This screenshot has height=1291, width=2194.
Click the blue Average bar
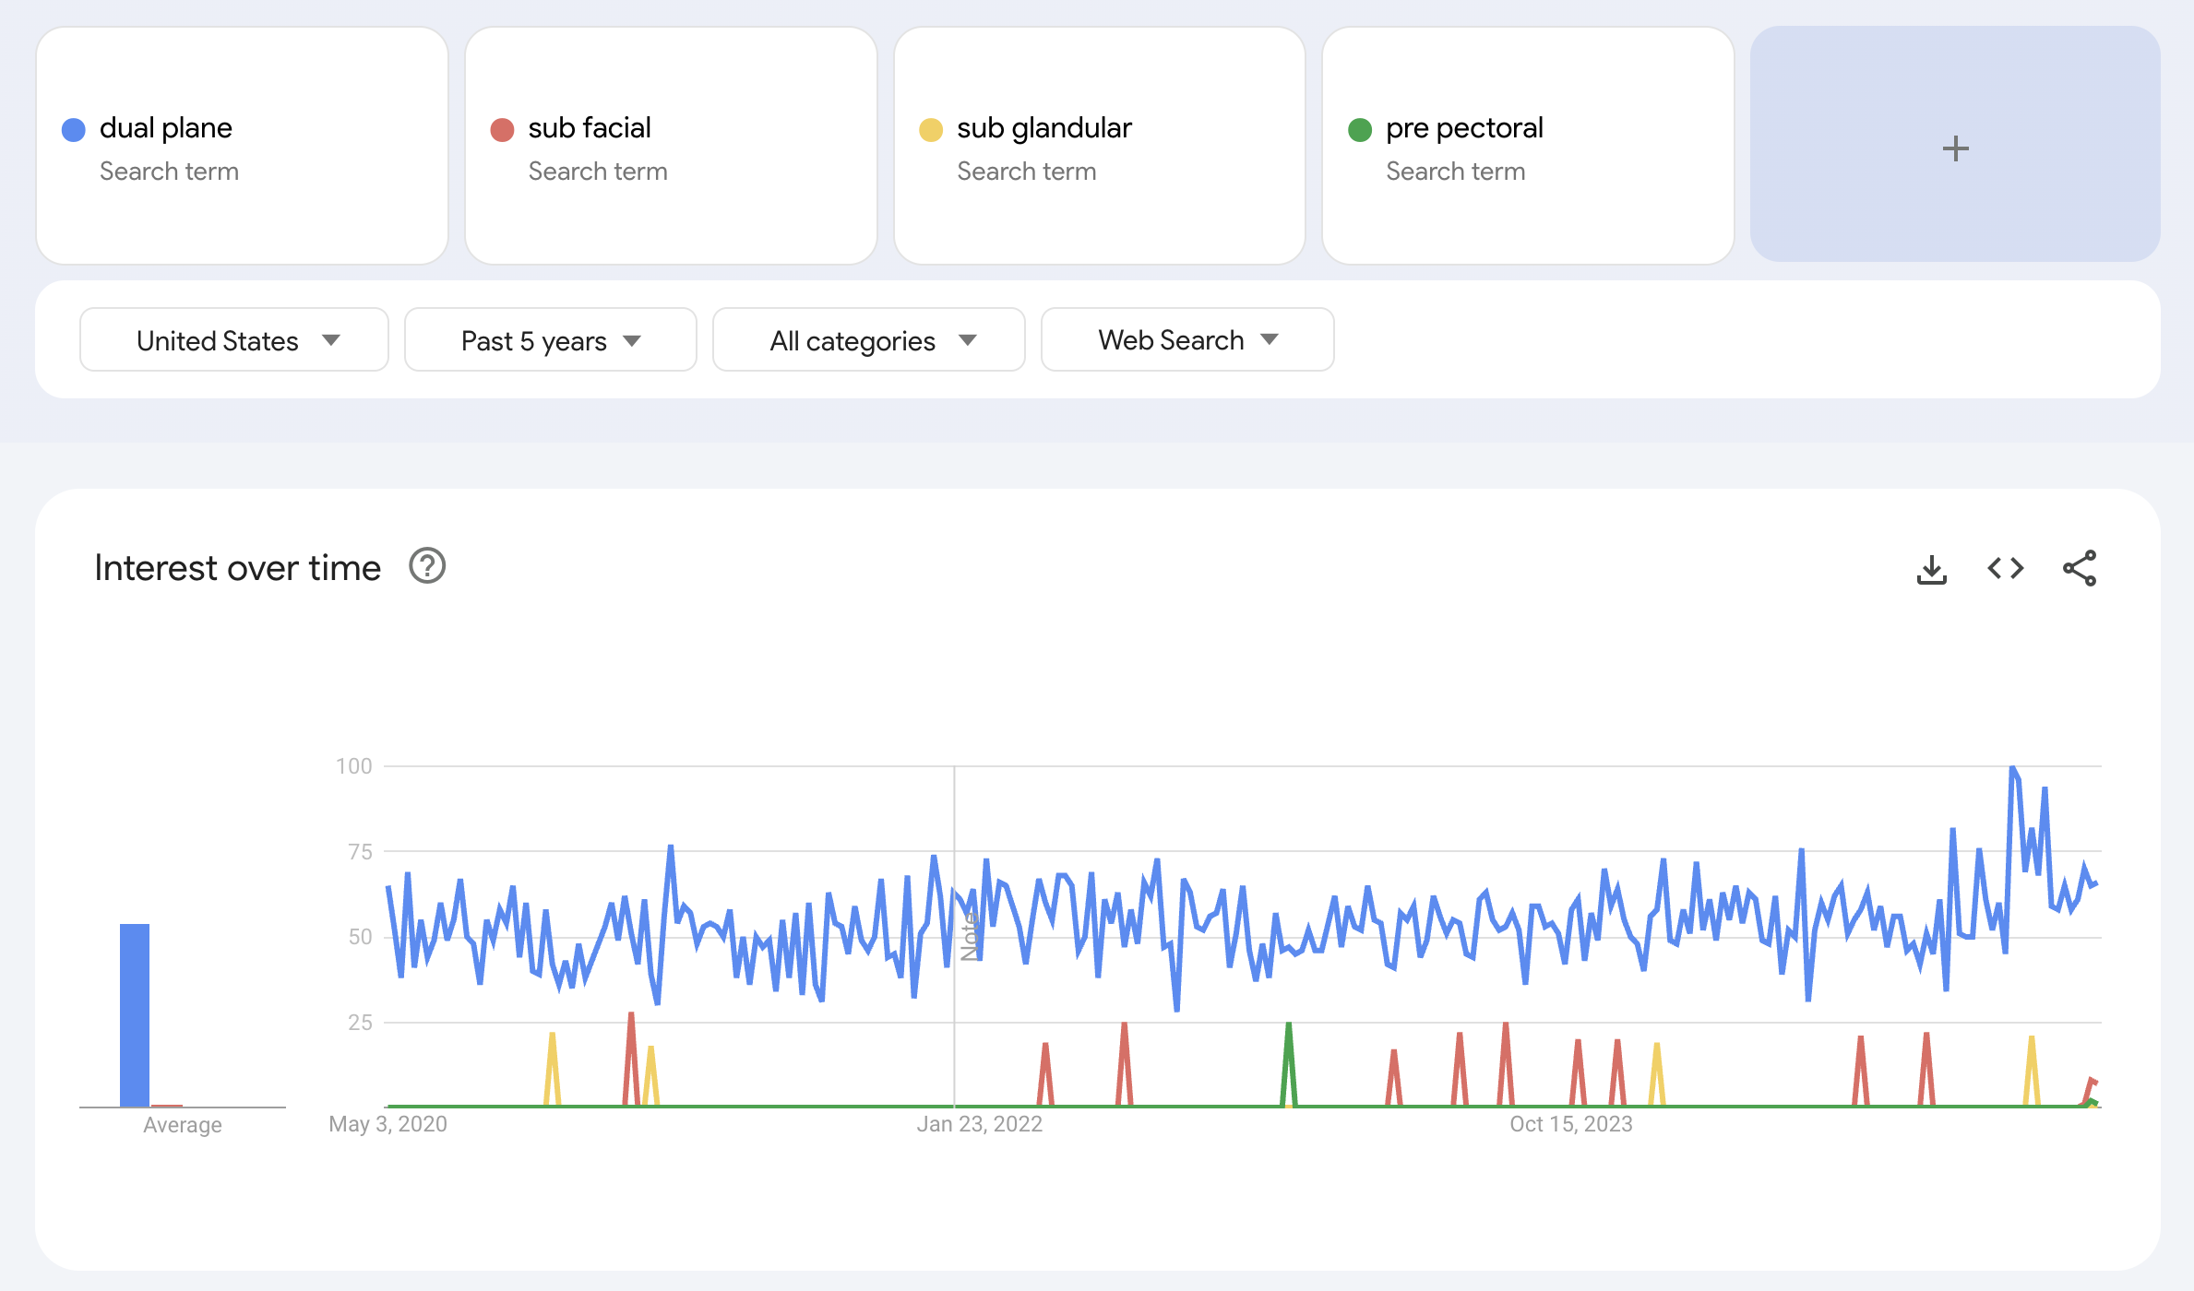(135, 1014)
